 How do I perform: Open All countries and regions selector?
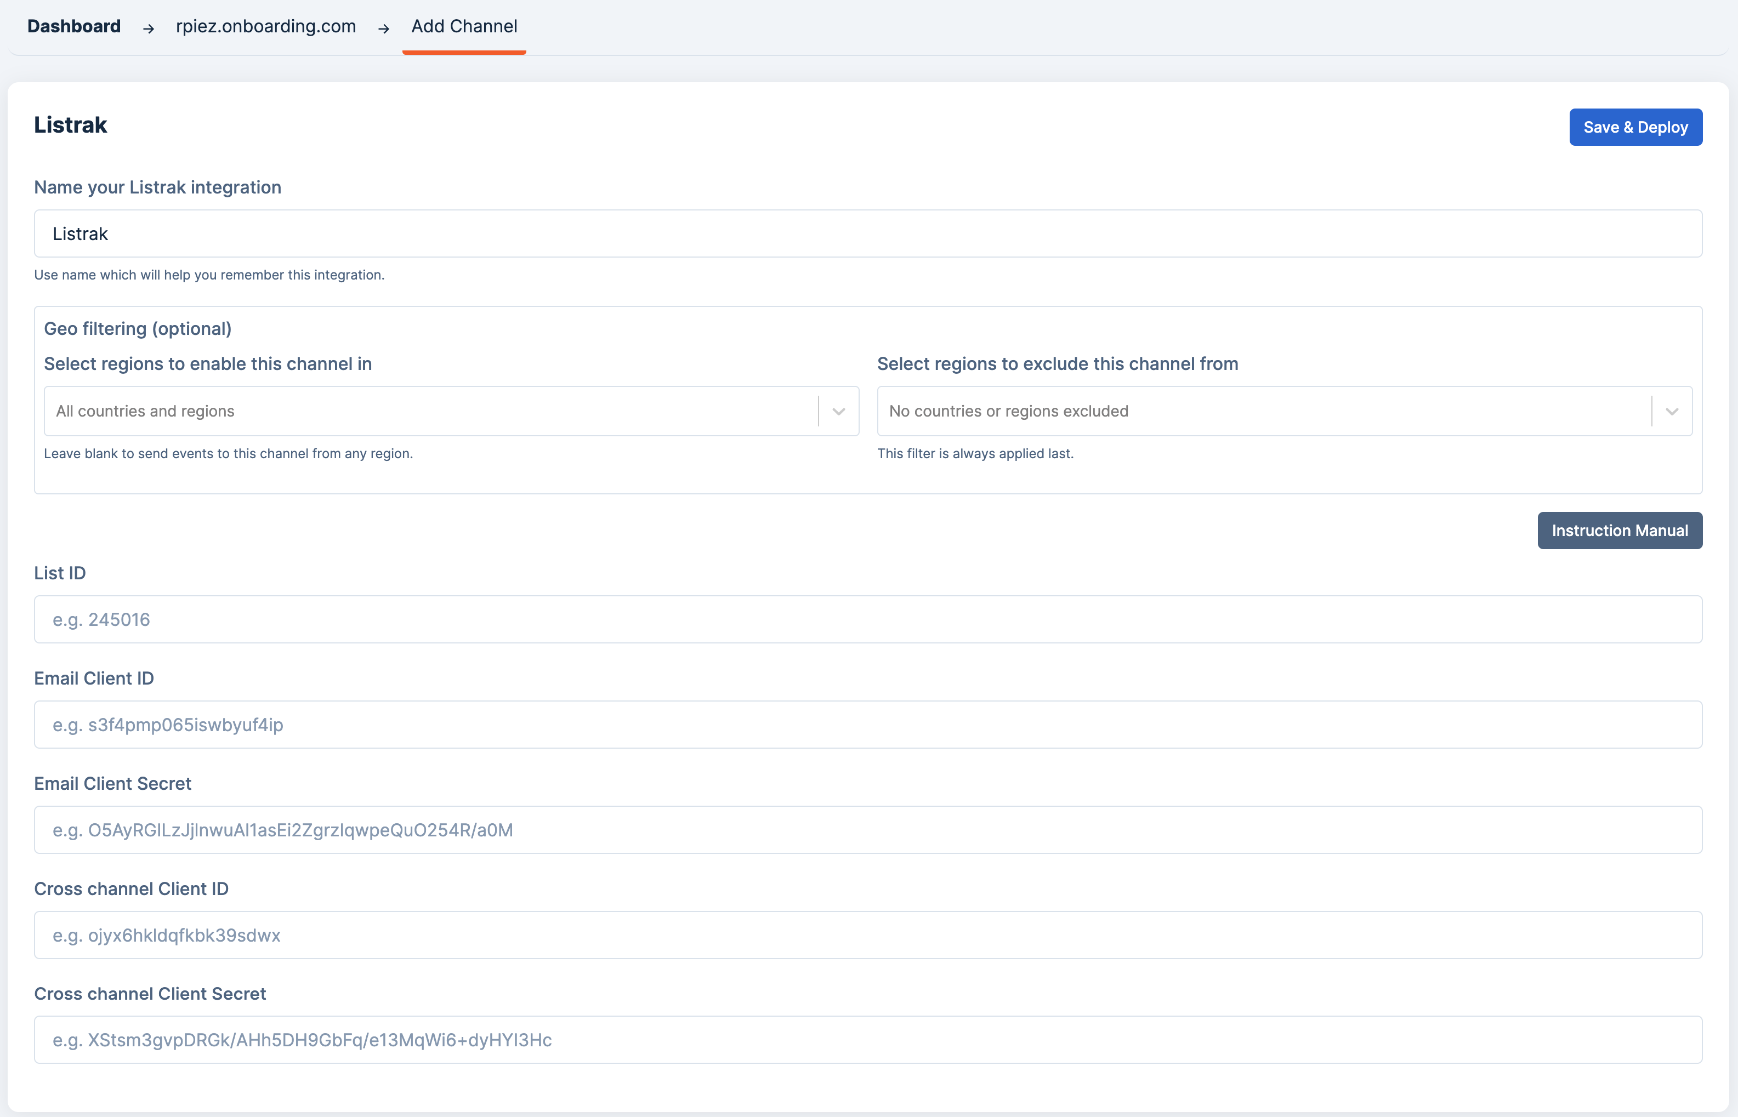[428, 411]
